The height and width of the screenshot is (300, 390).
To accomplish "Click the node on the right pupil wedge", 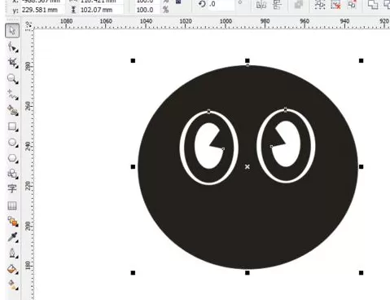I will point(271,147).
